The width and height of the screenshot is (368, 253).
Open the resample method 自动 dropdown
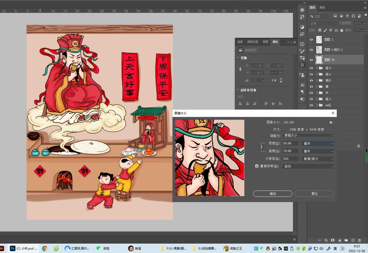click(x=308, y=166)
